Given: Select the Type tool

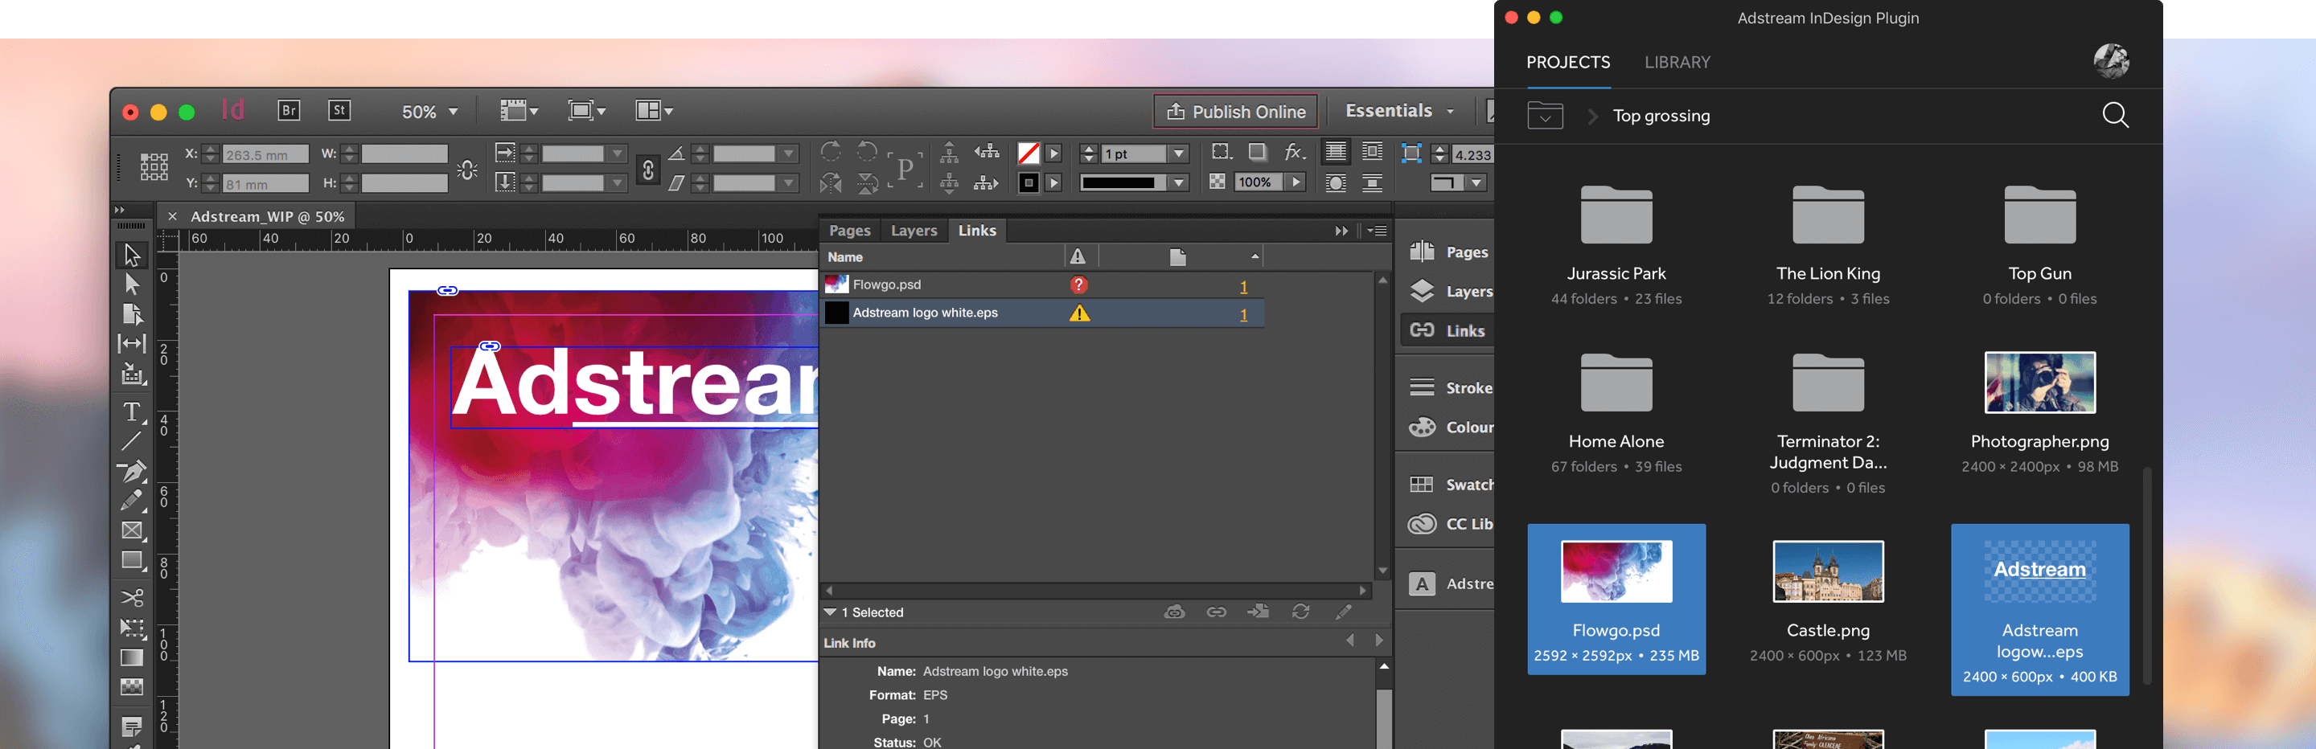Looking at the screenshot, I should (x=132, y=411).
